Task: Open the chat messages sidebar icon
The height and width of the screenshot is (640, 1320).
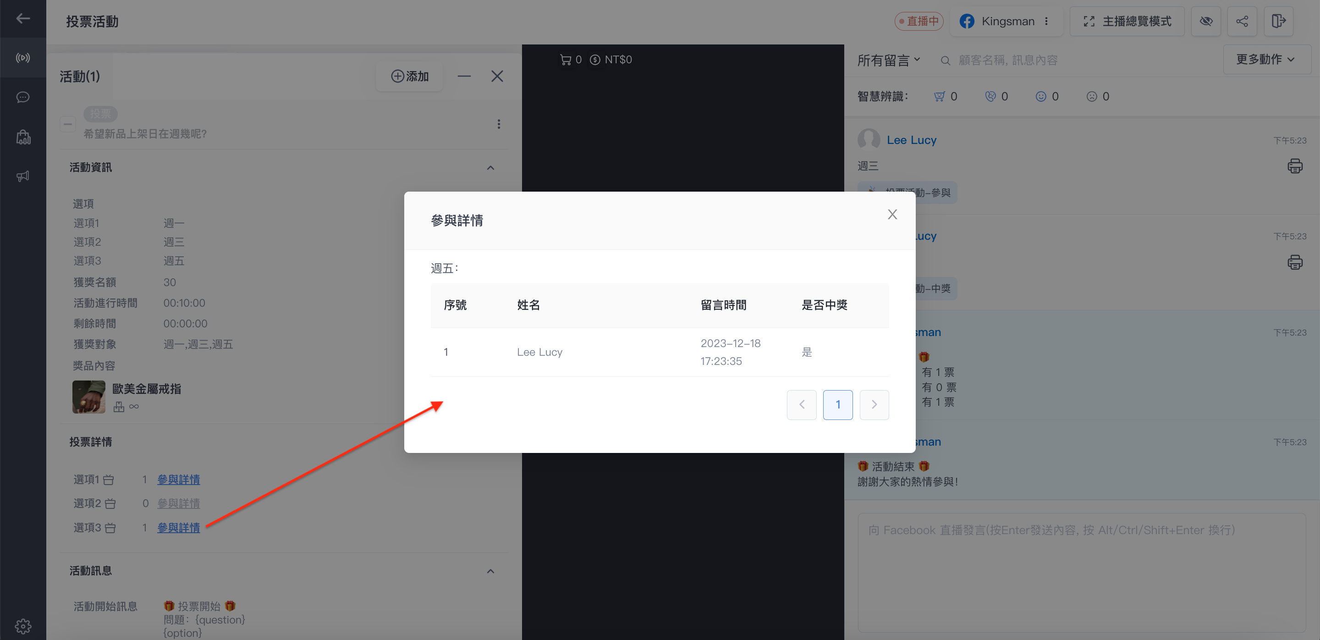Action: coord(23,97)
